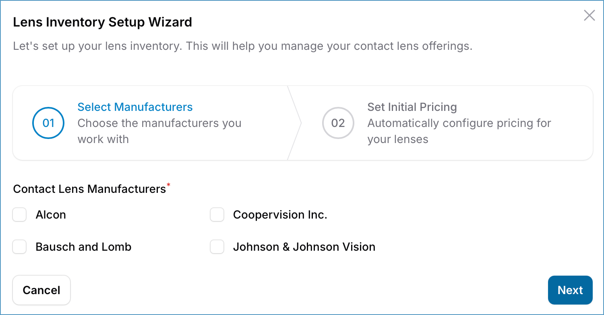Close the Lens Inventory Setup Wizard

pos(589,16)
